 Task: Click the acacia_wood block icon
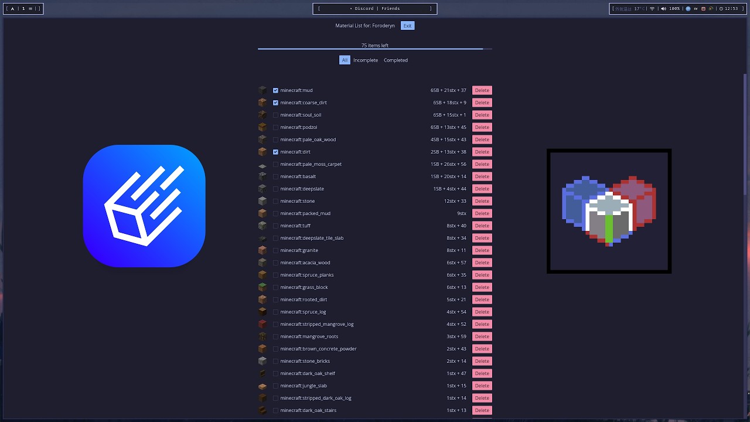tap(262, 263)
